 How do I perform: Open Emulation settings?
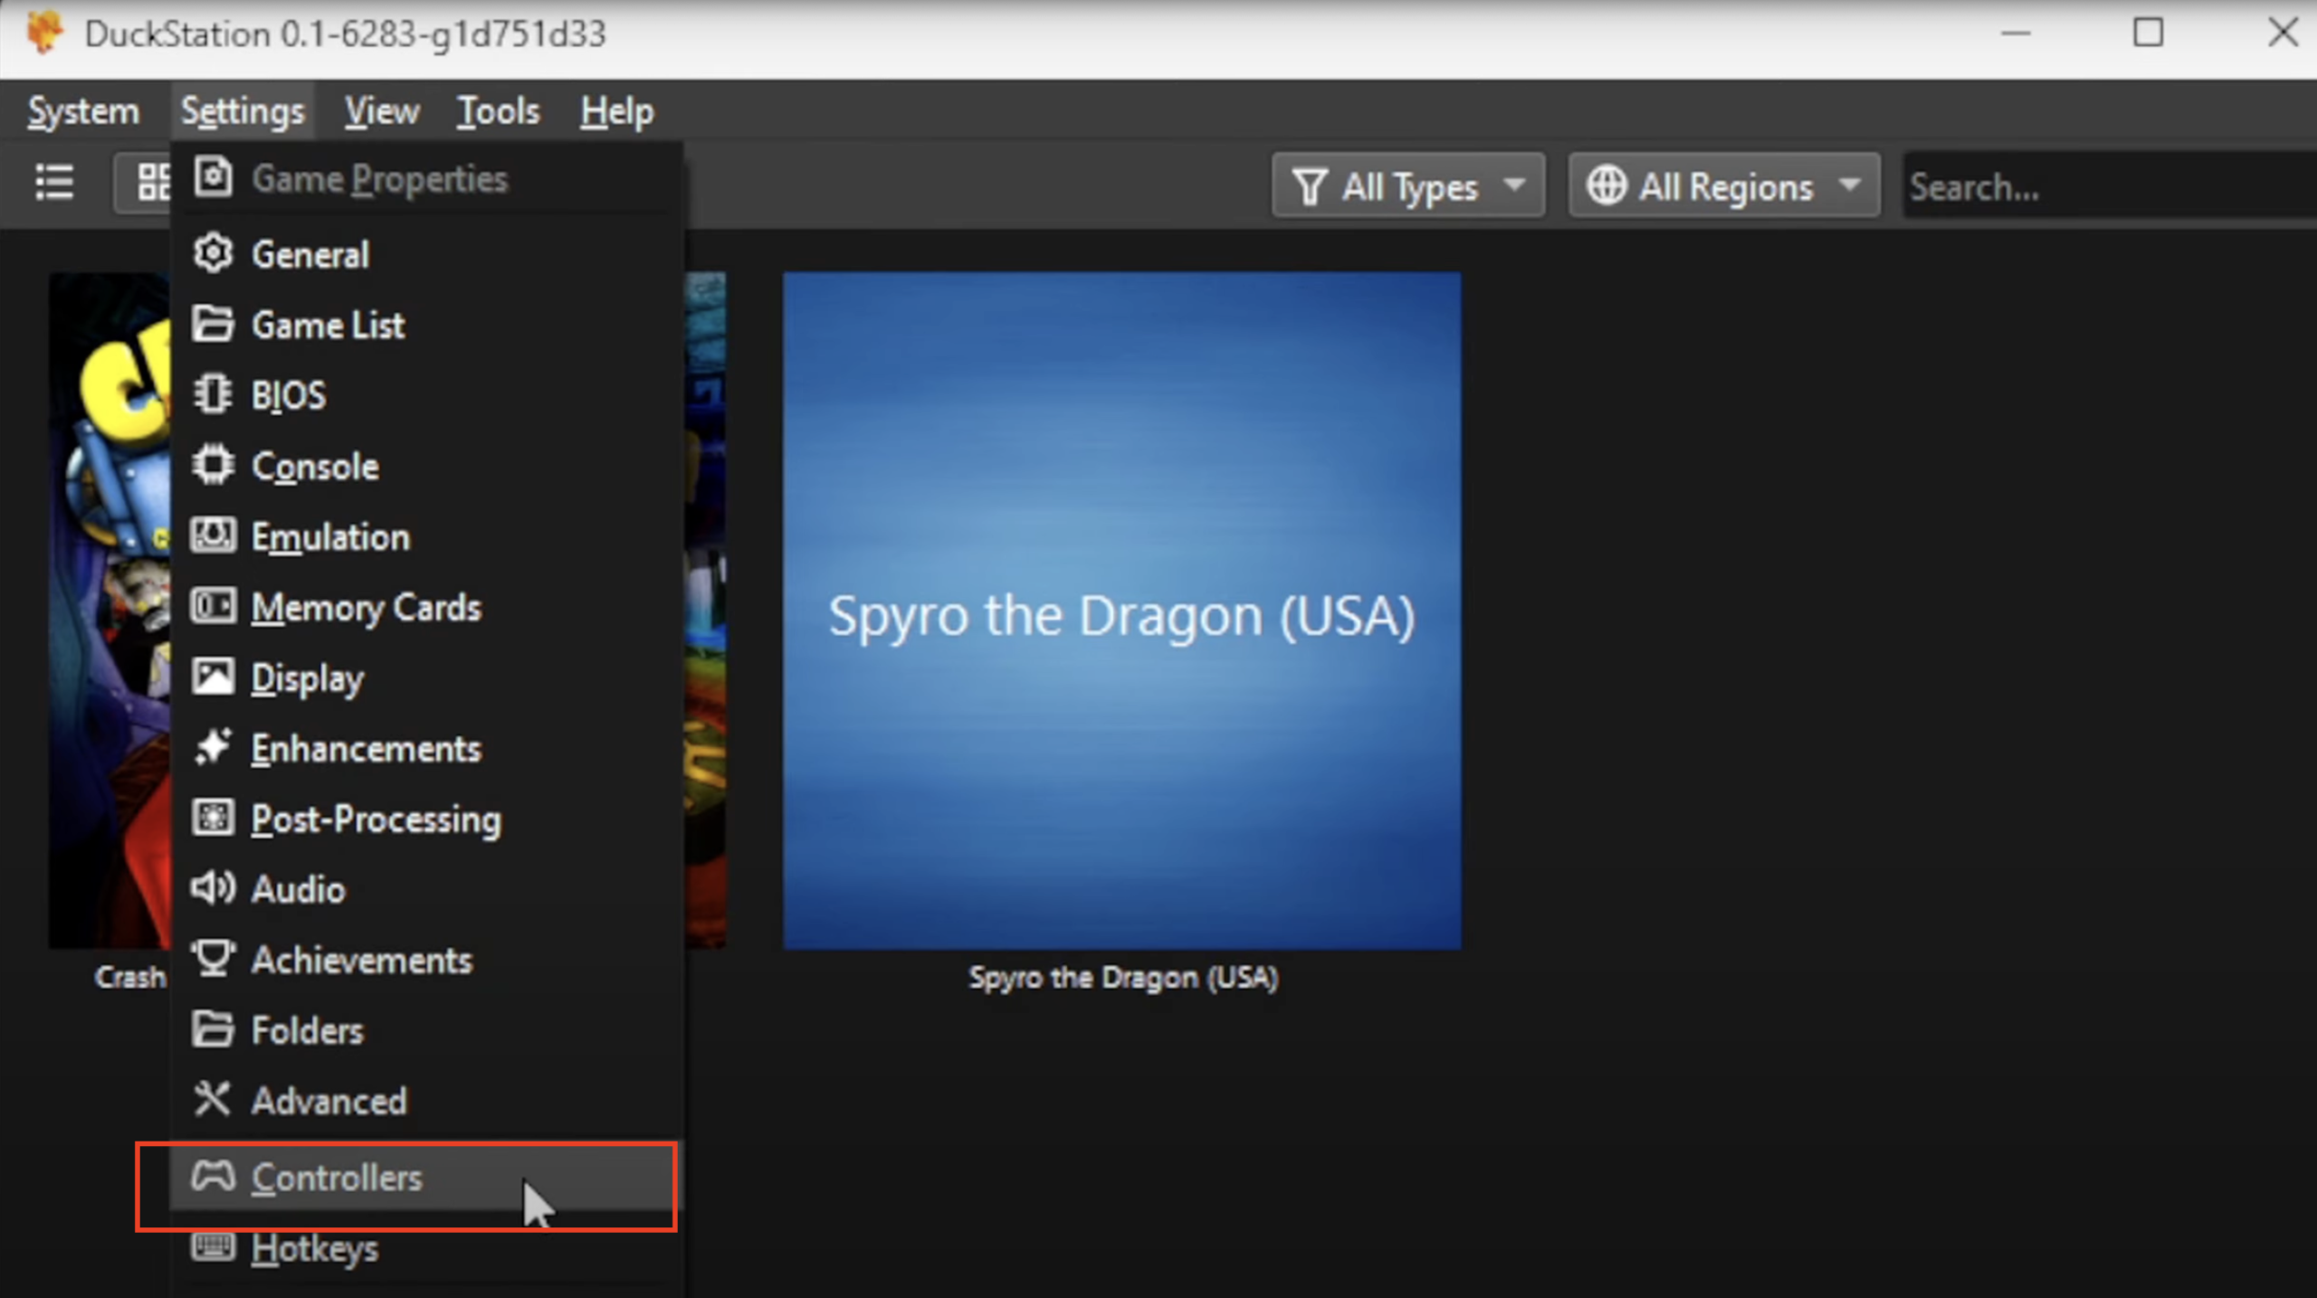[x=427, y=536]
